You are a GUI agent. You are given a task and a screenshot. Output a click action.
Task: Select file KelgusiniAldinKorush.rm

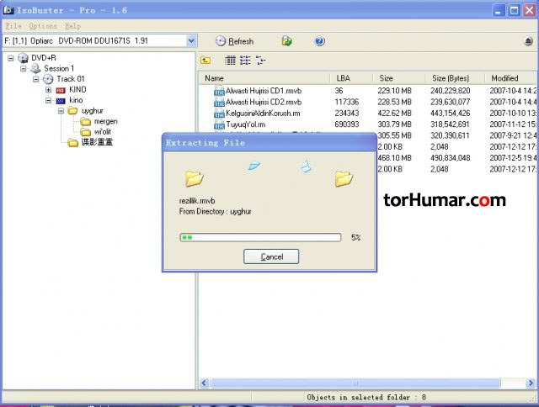tap(263, 114)
